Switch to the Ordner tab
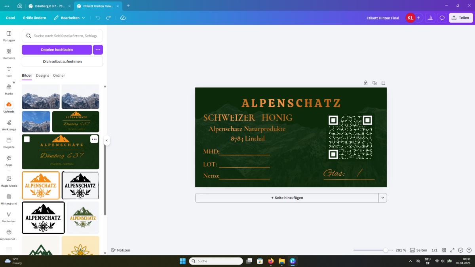This screenshot has width=475, height=267. 59,75
